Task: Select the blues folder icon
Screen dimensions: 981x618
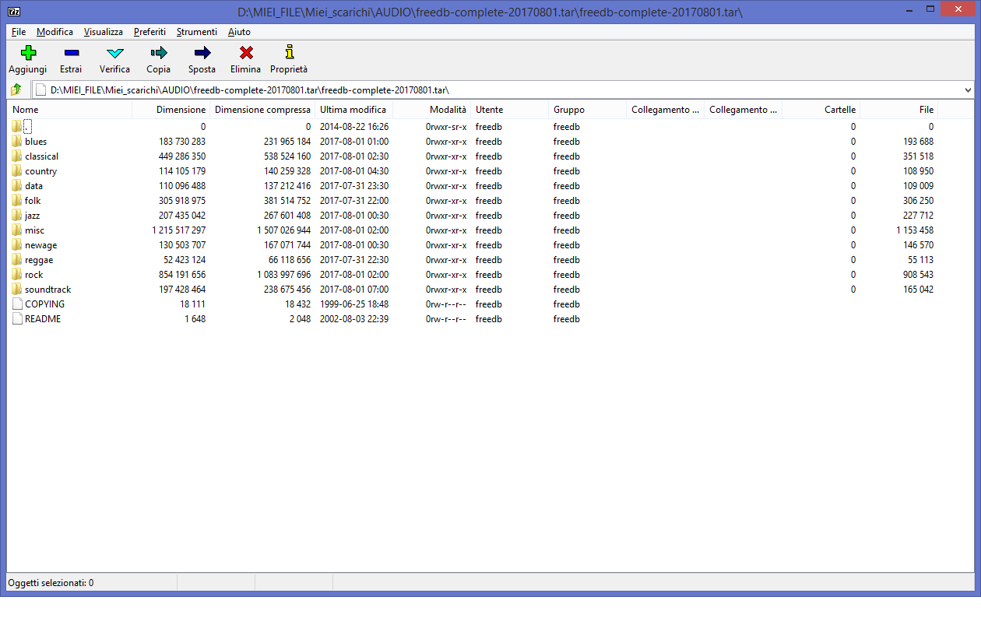Action: click(x=17, y=142)
